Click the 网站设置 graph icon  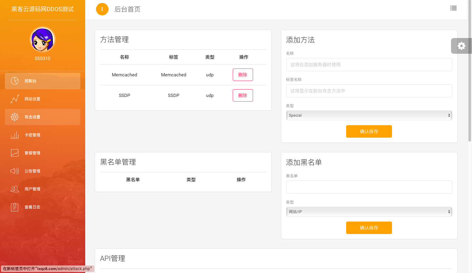pyautogui.click(x=15, y=99)
